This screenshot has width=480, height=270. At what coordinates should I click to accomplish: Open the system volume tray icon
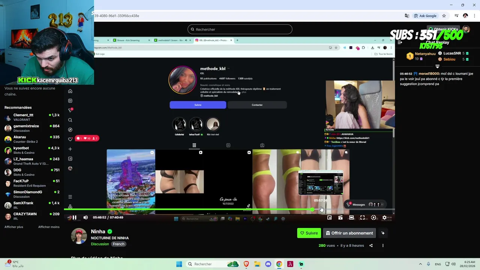click(454, 264)
